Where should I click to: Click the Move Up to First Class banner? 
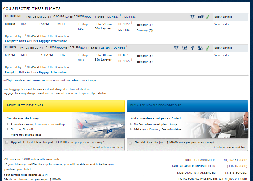(x=64, y=106)
